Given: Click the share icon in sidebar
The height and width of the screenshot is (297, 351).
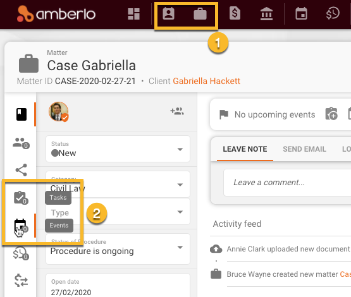Looking at the screenshot, I should coord(22,170).
